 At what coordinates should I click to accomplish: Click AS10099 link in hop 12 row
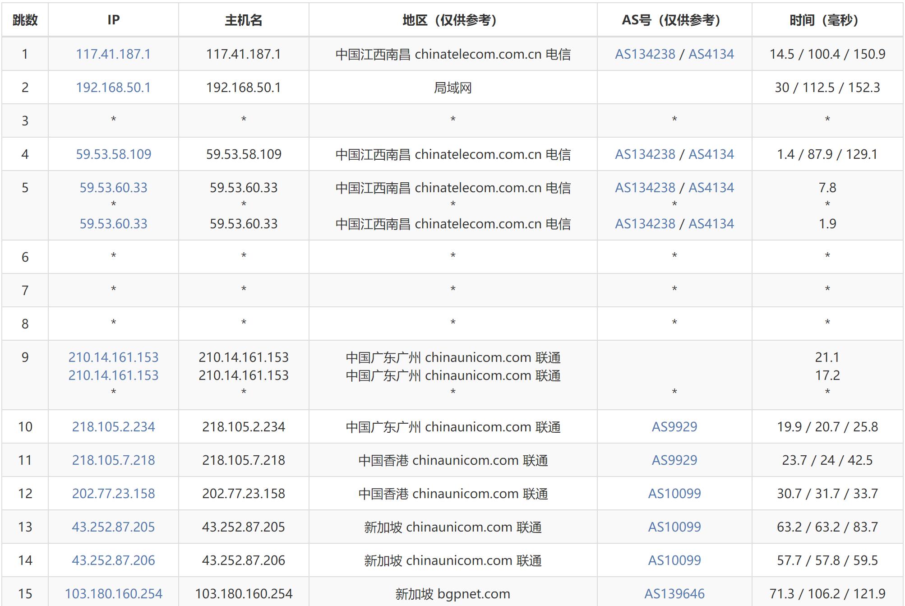coord(674,494)
